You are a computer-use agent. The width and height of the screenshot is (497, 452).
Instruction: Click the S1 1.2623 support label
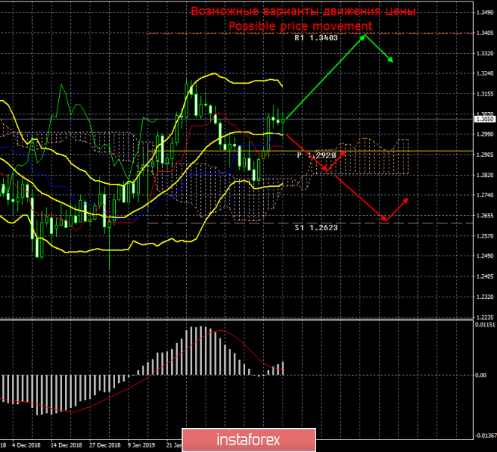tap(316, 227)
